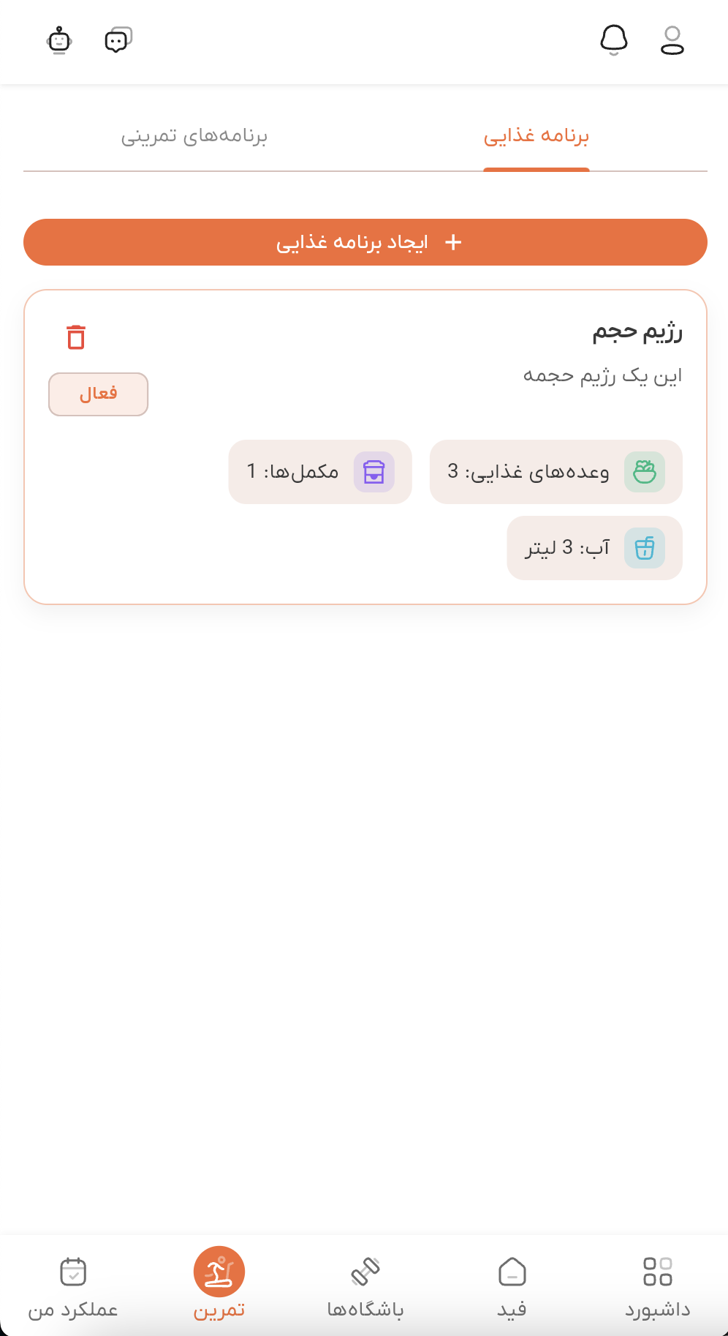Click the ایجاد برنامه غذایی button
The image size is (728, 1336).
[x=364, y=242]
